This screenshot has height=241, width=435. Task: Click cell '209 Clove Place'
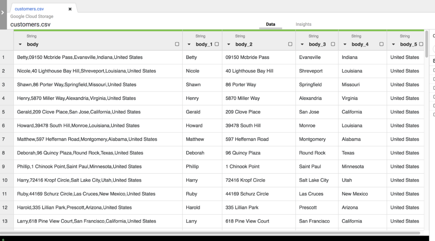tap(259, 112)
